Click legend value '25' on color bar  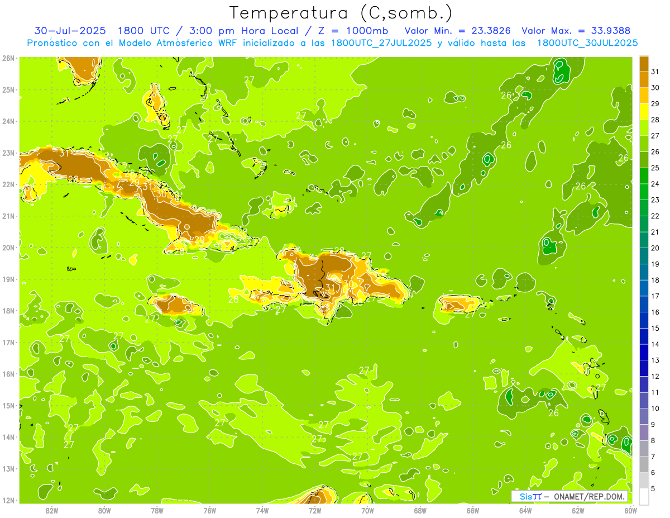[x=655, y=168]
